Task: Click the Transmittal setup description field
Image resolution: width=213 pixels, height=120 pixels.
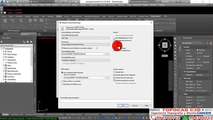Action: [x=106, y=101]
